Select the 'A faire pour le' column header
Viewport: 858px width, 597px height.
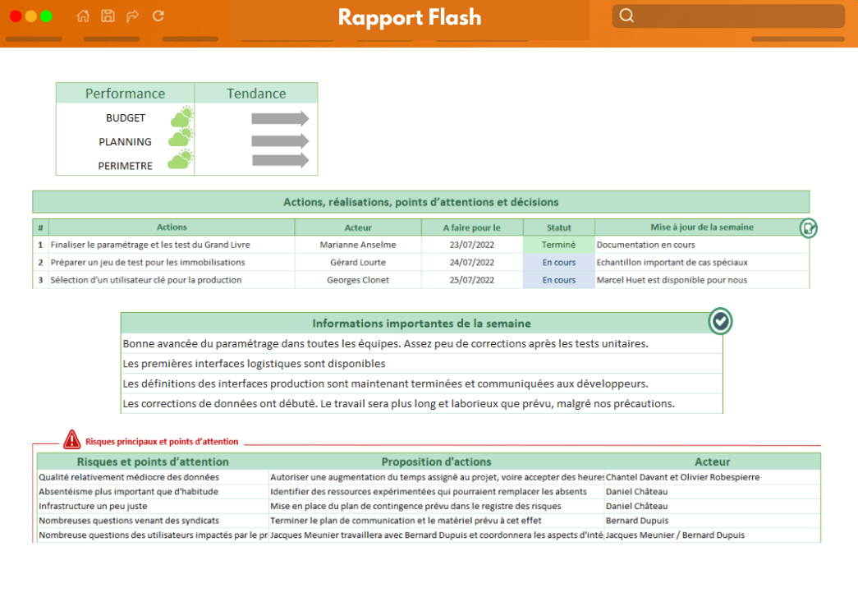pyautogui.click(x=472, y=227)
